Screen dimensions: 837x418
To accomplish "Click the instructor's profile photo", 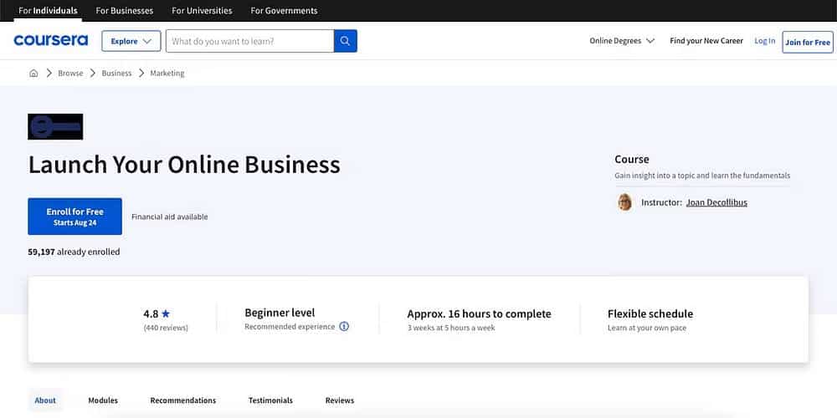I will [x=625, y=202].
